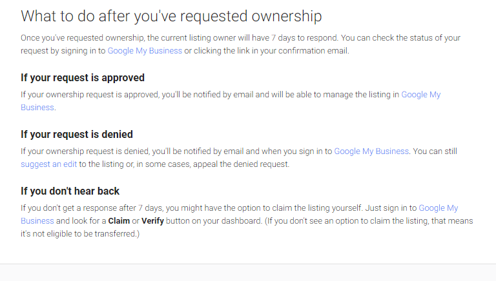Screen dimensions: 496x281
Task: Select the 'If your request is denied' heading
Action: click(x=77, y=135)
